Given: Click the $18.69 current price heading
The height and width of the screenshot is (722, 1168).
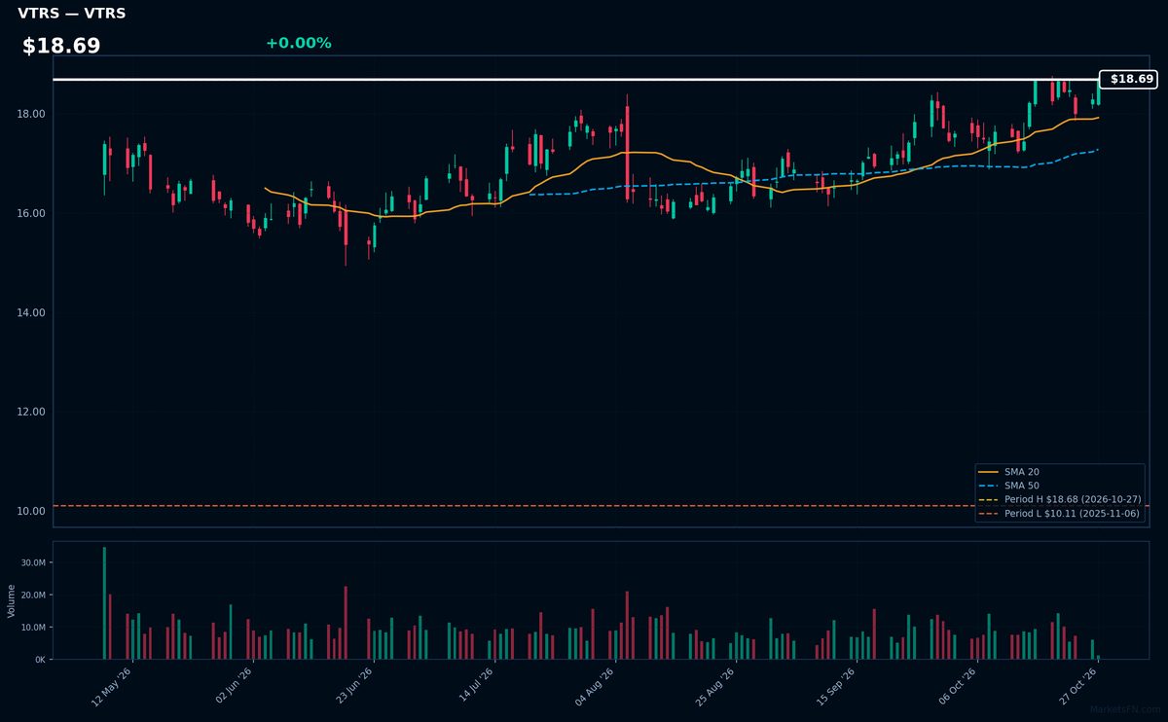Looking at the screenshot, I should click(61, 47).
